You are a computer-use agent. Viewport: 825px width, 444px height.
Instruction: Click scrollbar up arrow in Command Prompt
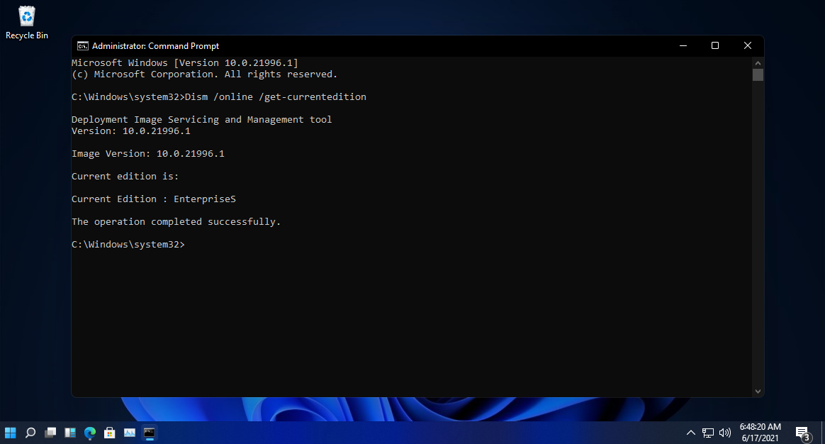point(758,62)
